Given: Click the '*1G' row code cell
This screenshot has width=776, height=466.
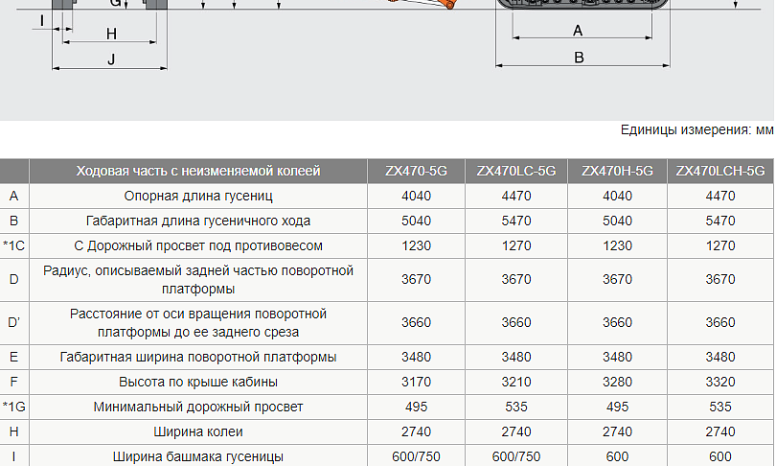Looking at the screenshot, I should coord(13,407).
